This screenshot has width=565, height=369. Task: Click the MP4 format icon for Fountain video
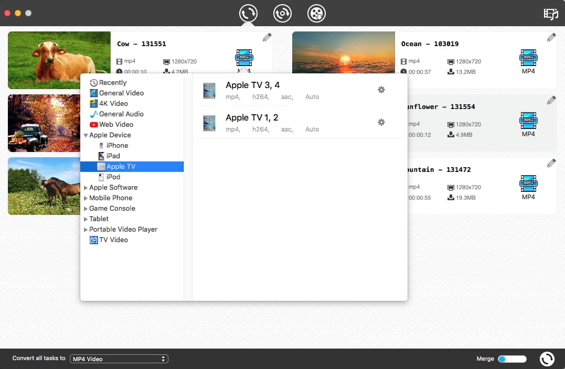[x=528, y=183]
